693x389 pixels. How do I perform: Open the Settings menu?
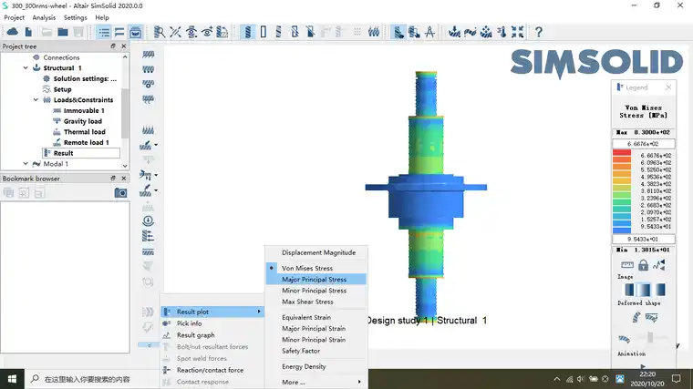coord(75,17)
